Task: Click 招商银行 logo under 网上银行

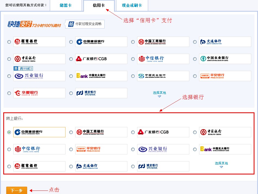Action: pos(39,166)
